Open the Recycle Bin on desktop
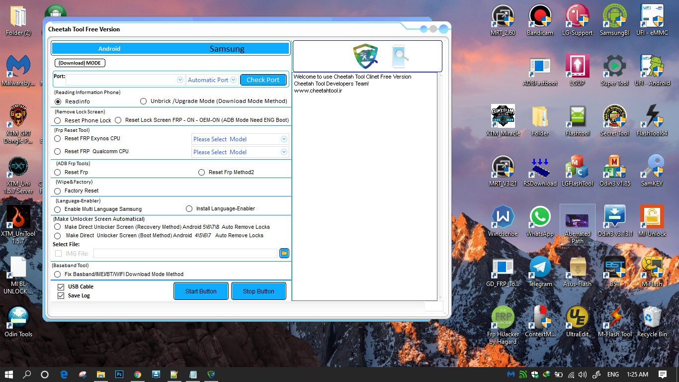Image resolution: width=679 pixels, height=382 pixels. (x=652, y=322)
